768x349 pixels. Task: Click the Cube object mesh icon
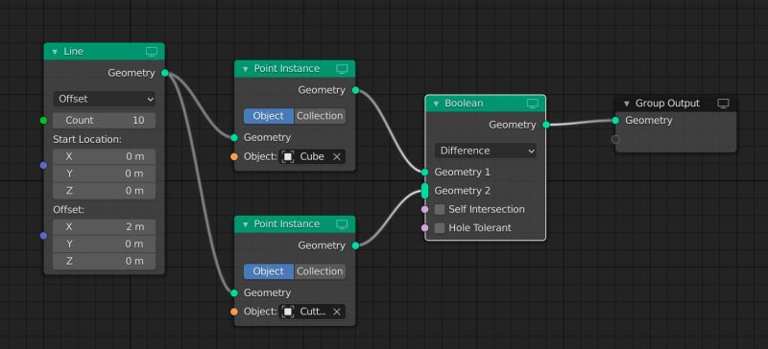tap(288, 156)
